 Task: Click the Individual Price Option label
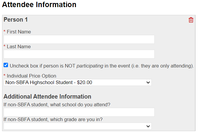point(31,76)
